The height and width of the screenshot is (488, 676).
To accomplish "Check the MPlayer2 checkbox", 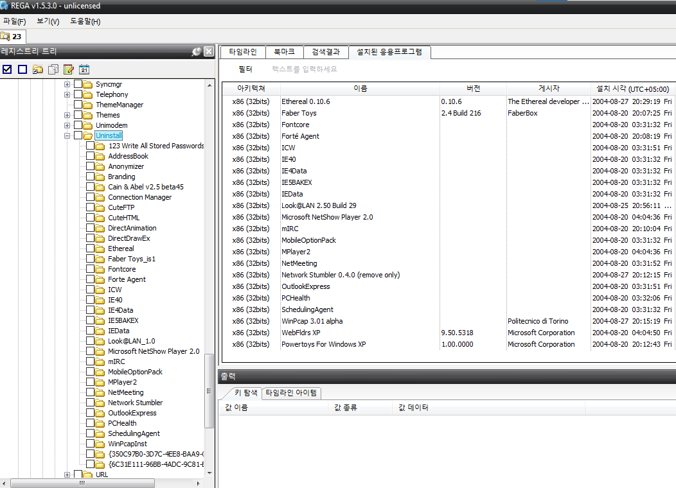I will point(90,381).
